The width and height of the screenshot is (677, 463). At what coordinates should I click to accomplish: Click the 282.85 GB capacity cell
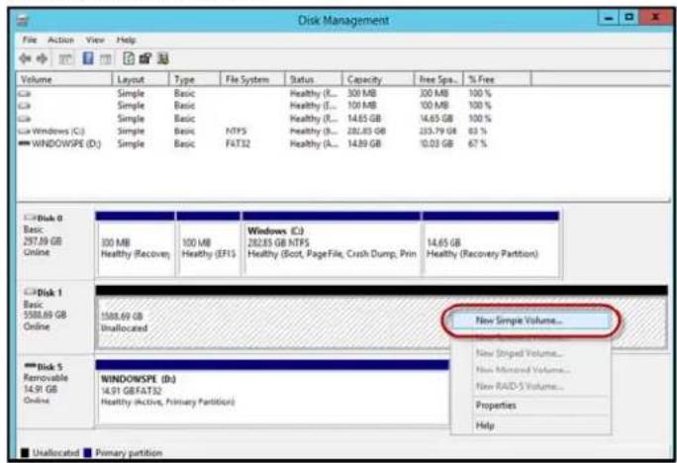point(366,132)
